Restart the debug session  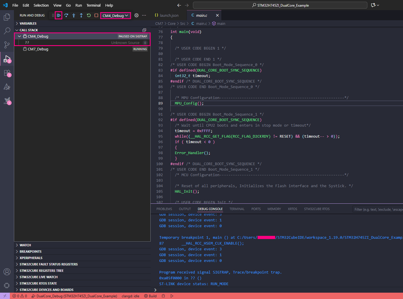[89, 15]
